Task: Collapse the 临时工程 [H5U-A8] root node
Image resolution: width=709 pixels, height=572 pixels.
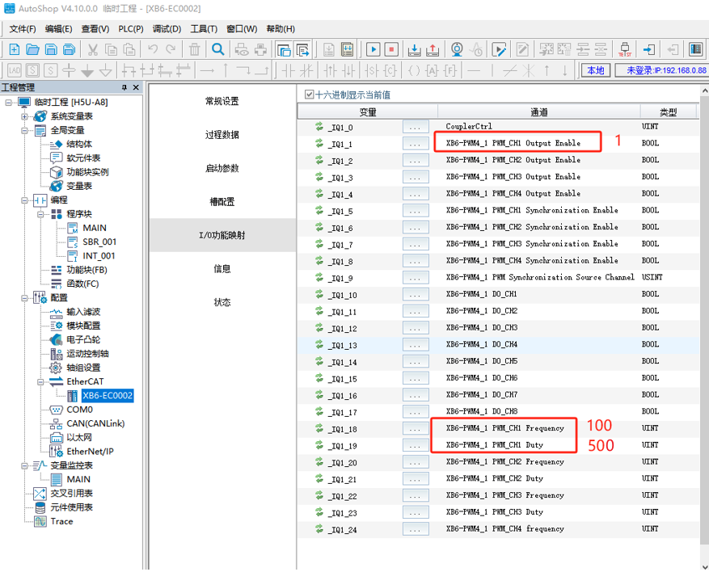Action: tap(9, 103)
